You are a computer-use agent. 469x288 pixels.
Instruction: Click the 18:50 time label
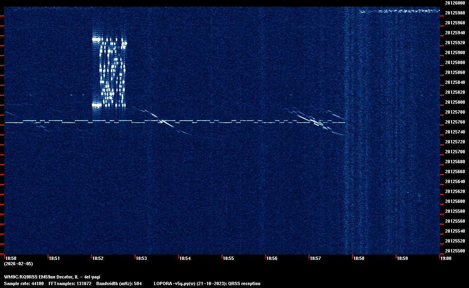coord(10,259)
